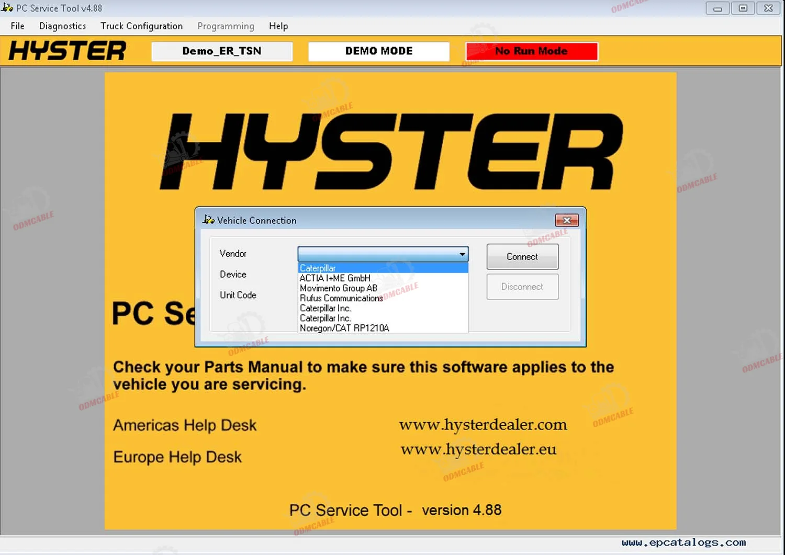The width and height of the screenshot is (785, 555).
Task: Click the forklift icon in Vehicle Connection dialog
Action: point(208,220)
